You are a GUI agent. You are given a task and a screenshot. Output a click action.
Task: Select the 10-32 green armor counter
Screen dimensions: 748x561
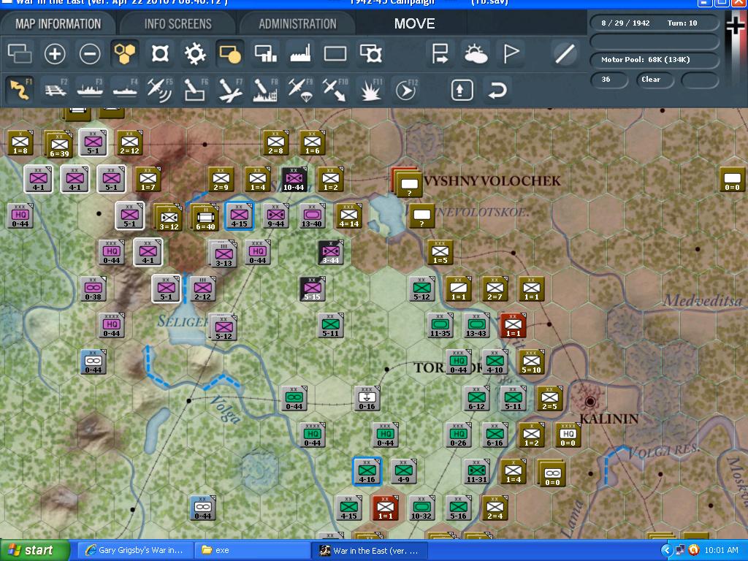pos(421,508)
